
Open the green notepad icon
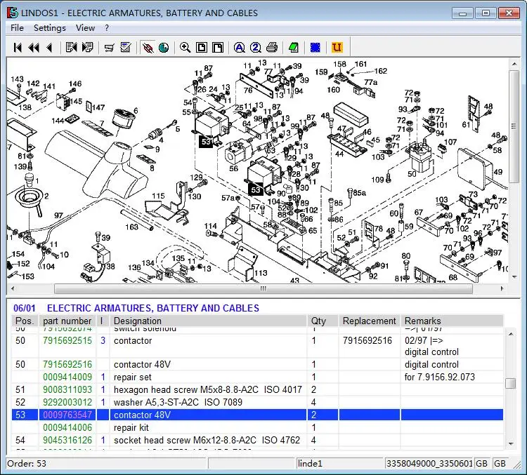294,48
